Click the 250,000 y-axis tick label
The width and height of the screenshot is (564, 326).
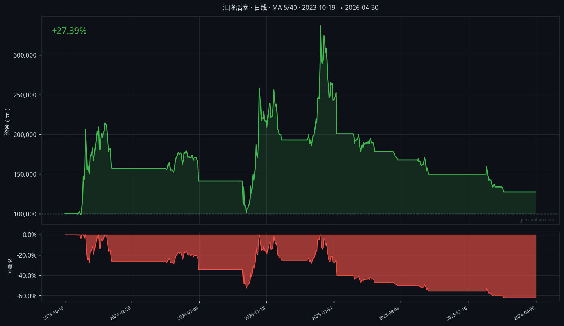coord(25,95)
